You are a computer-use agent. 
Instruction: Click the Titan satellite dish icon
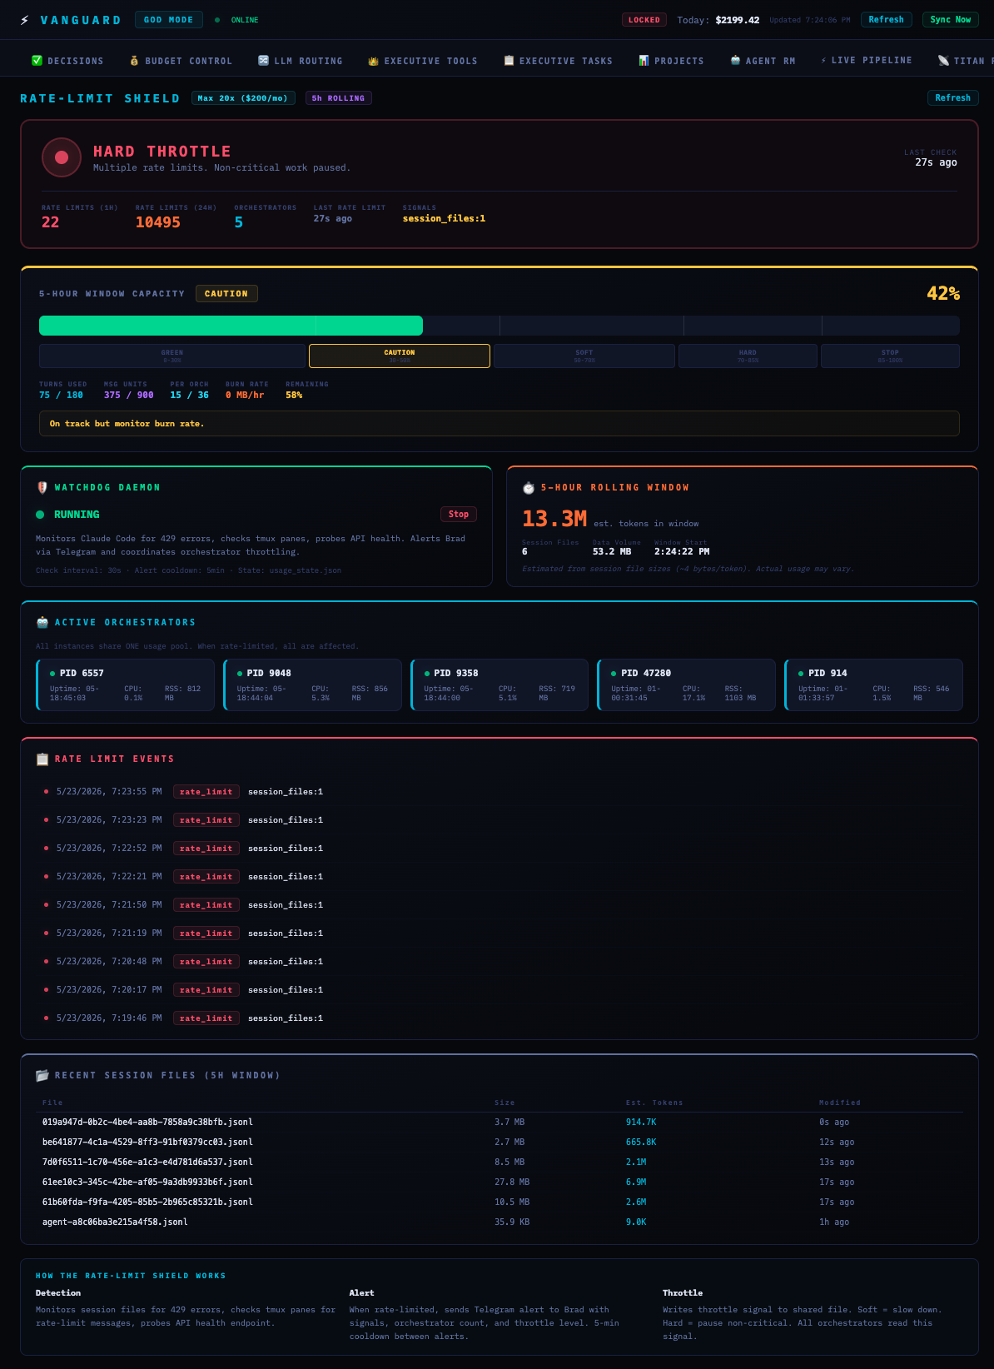[943, 61]
